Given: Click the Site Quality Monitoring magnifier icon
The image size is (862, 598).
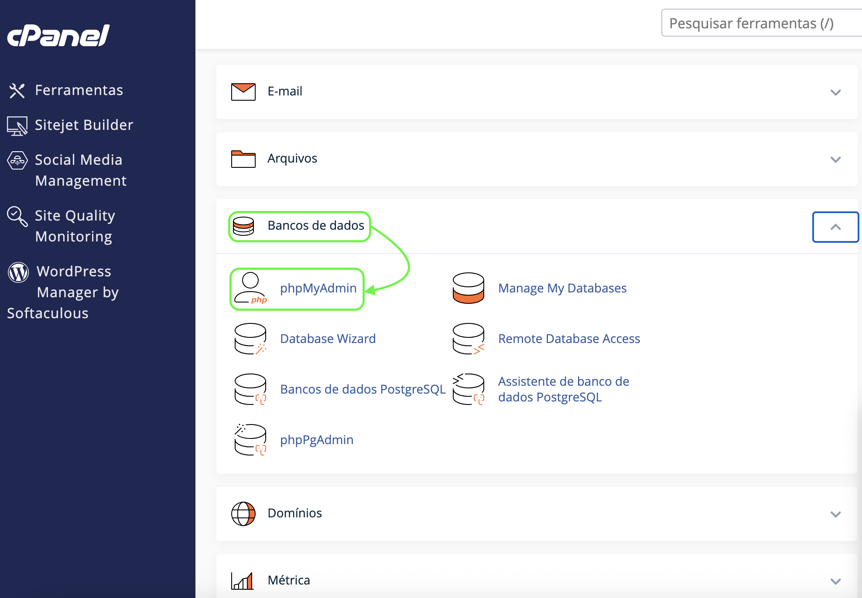Looking at the screenshot, I should (17, 217).
